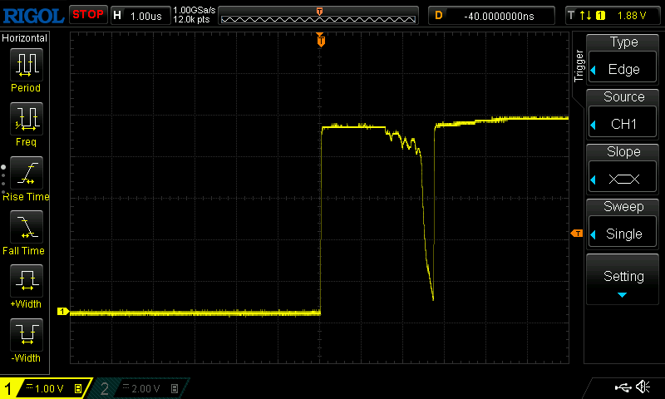Click the waveform memory position overview bar

319,16
